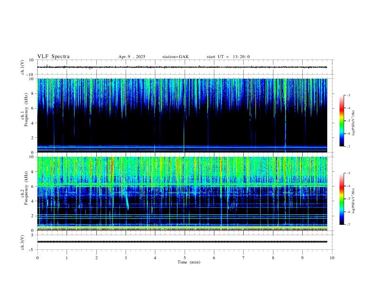Click the 'station=GAK' label
Image resolution: width=374 pixels, height=289 pixels.
[175, 57]
